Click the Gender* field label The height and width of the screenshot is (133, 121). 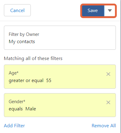click(17, 102)
